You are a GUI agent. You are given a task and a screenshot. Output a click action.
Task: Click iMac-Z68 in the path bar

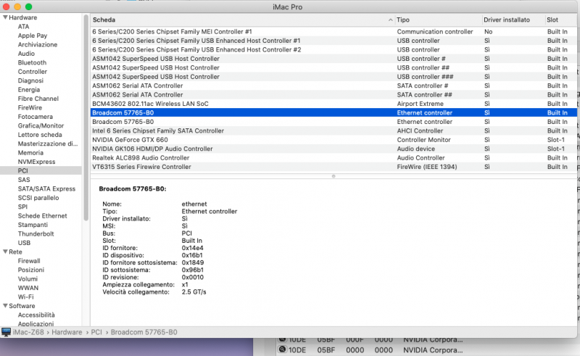[28, 332]
